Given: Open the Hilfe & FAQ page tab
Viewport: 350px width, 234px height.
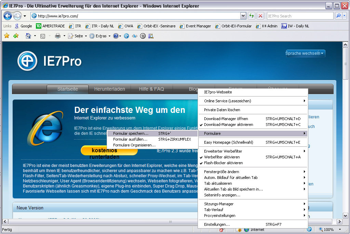Looking at the screenshot, I should tap(151, 89).
